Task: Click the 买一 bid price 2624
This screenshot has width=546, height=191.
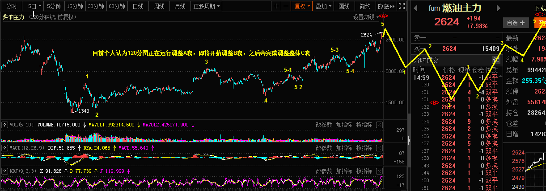Action: pyautogui.click(x=450, y=48)
